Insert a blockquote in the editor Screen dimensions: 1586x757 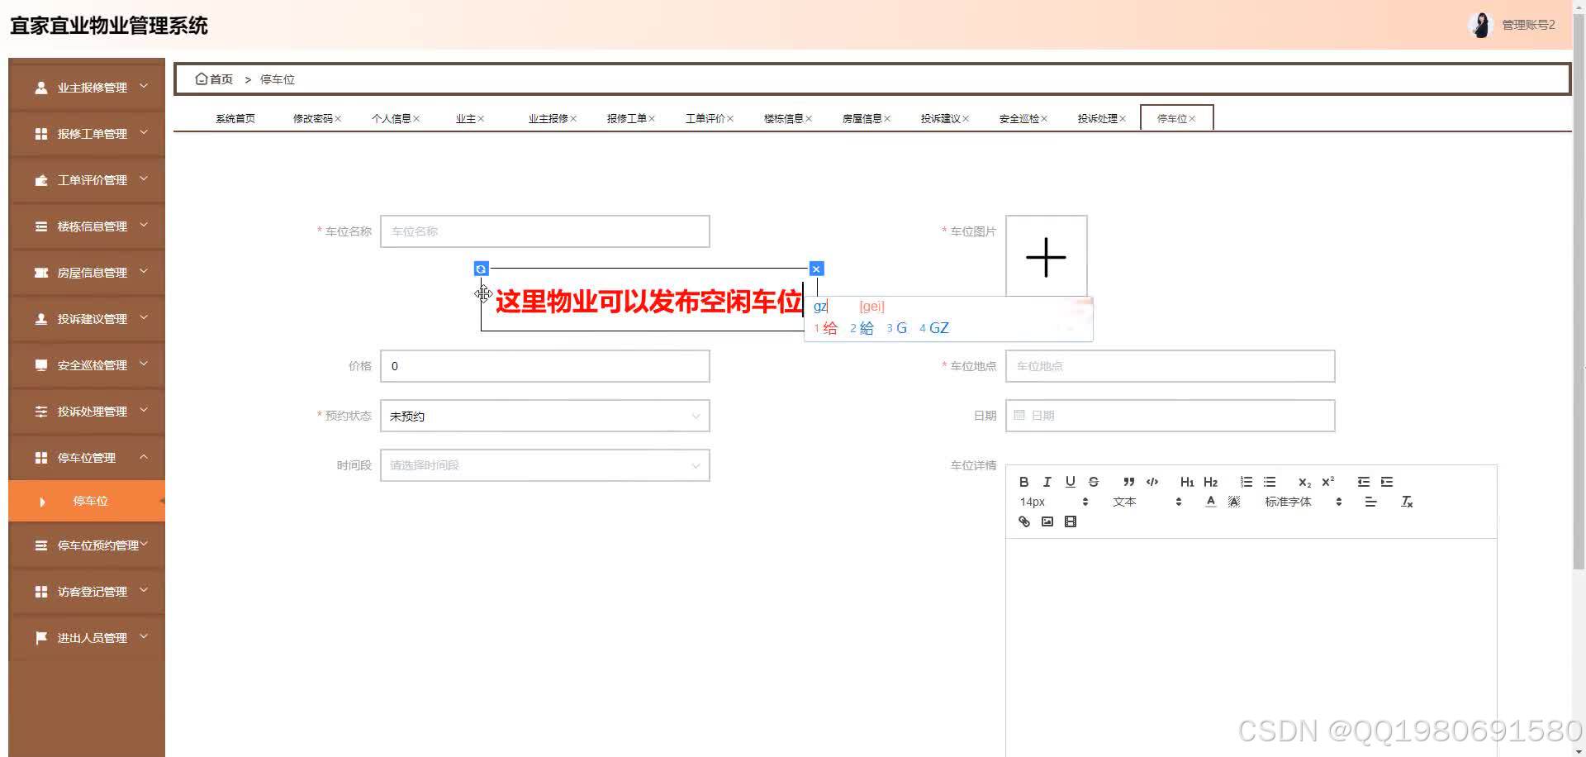coord(1128,482)
